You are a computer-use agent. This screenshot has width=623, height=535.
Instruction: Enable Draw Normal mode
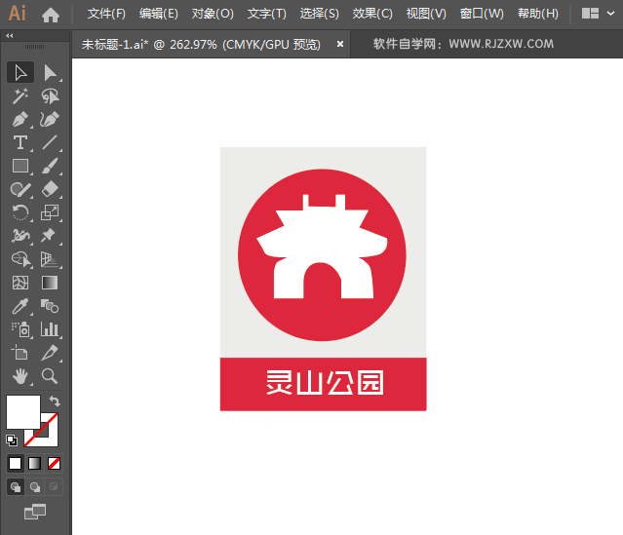click(16, 487)
